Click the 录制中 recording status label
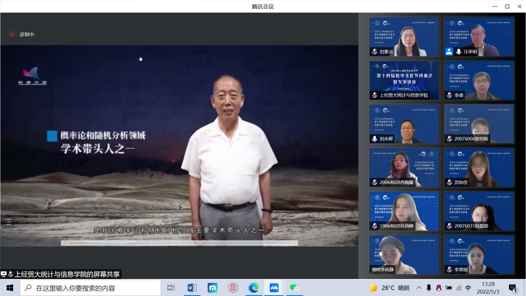Viewport: 526px width, 296px height. (x=26, y=35)
